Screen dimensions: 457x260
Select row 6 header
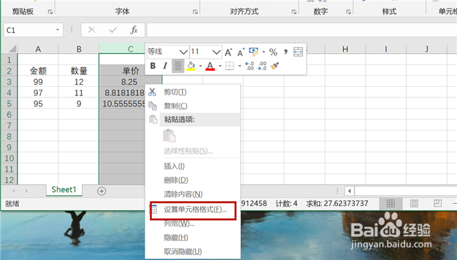tap(9, 114)
